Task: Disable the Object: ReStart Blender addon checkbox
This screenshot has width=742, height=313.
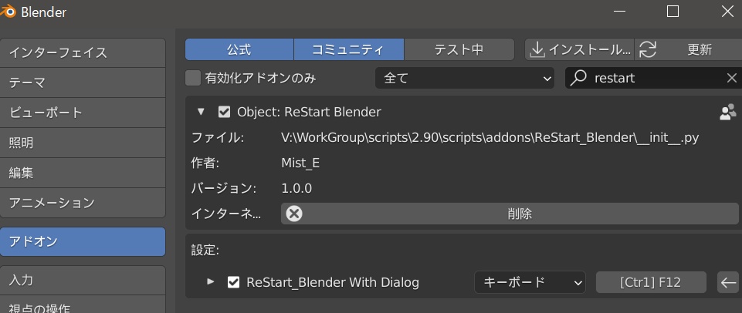Action: click(x=224, y=112)
